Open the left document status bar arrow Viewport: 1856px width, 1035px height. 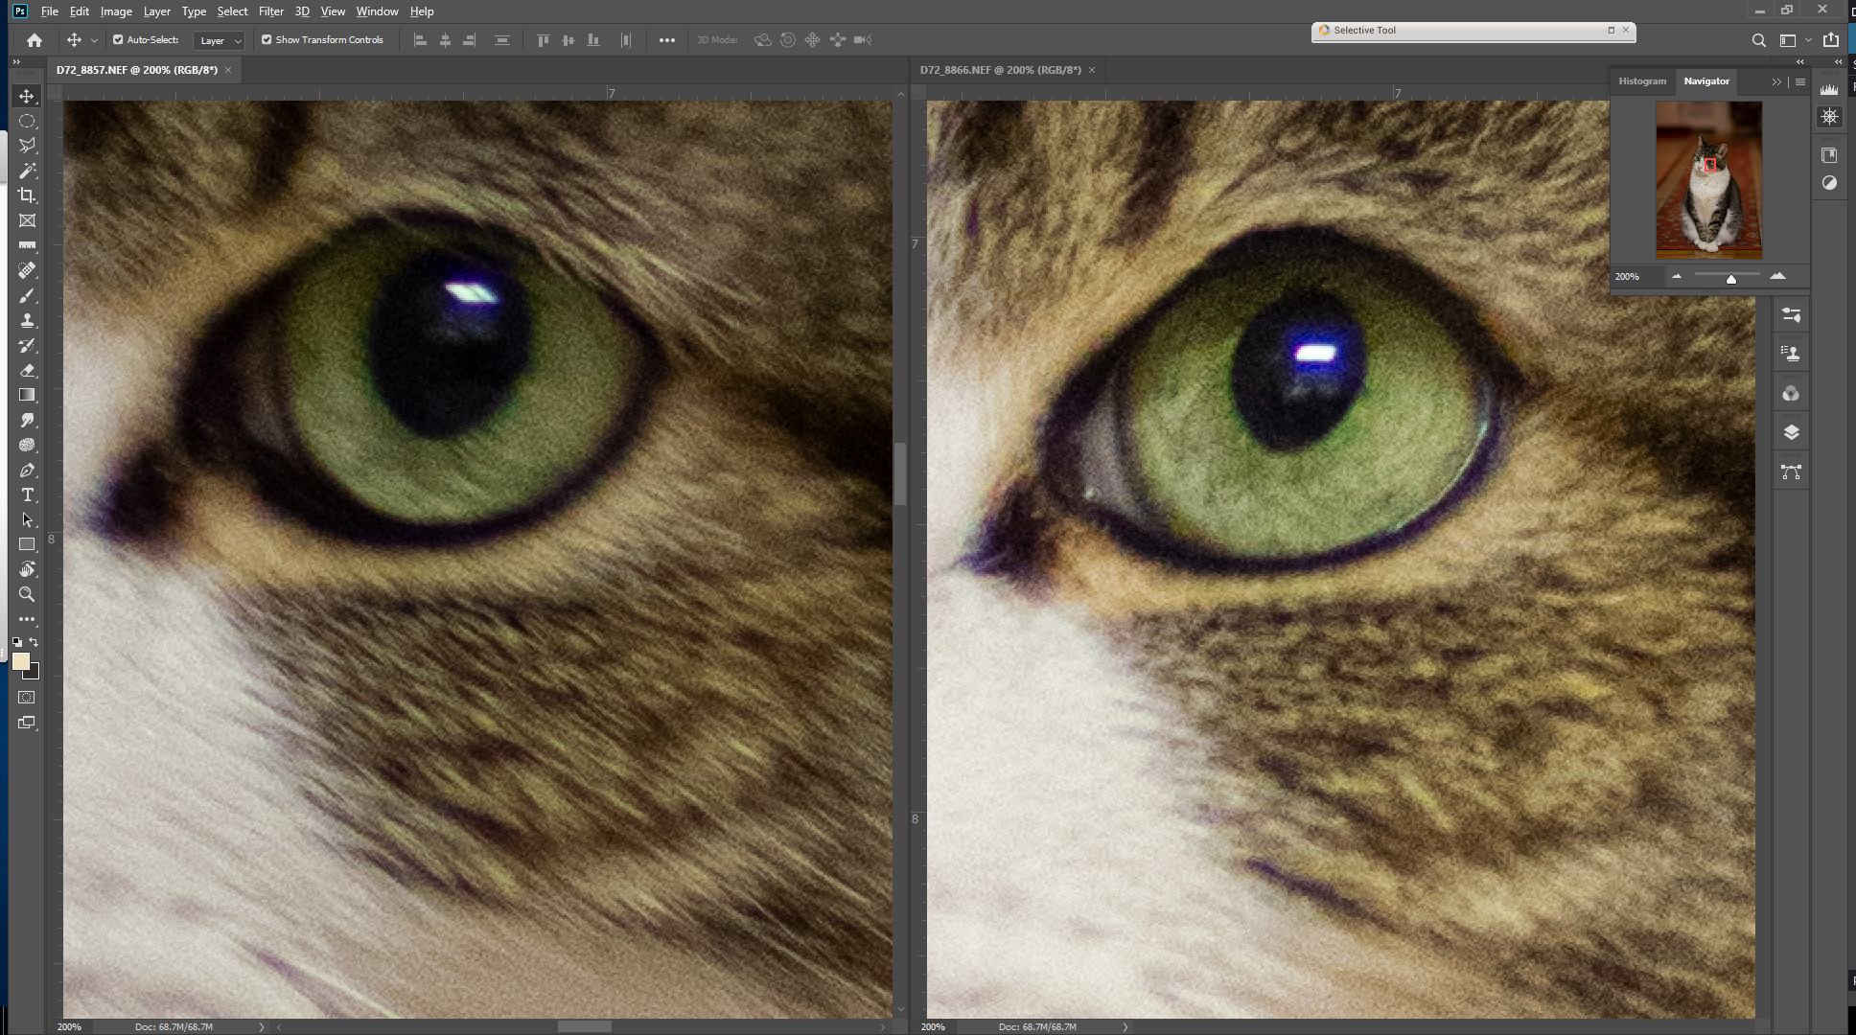(261, 1026)
